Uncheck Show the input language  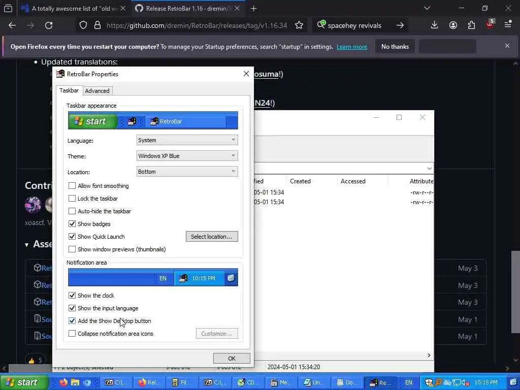(72, 308)
